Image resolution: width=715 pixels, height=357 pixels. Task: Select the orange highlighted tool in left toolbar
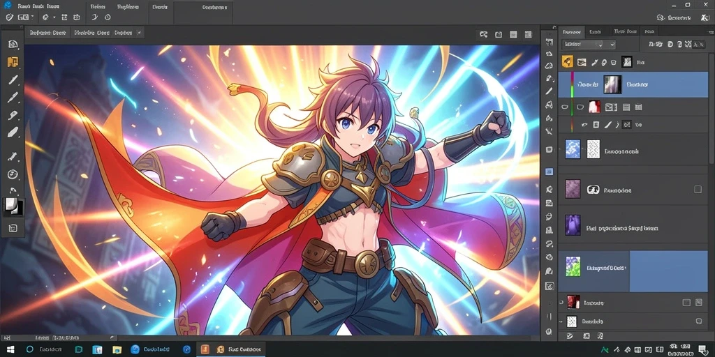coord(13,62)
